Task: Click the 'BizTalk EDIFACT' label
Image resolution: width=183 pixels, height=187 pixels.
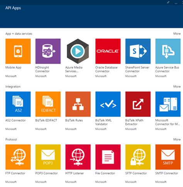Action: 46,120
